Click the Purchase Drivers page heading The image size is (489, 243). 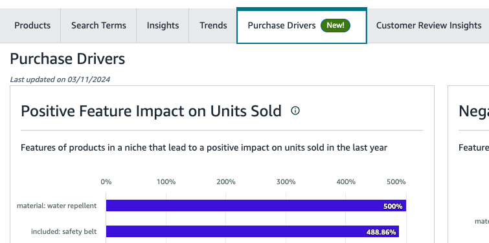pyautogui.click(x=67, y=59)
